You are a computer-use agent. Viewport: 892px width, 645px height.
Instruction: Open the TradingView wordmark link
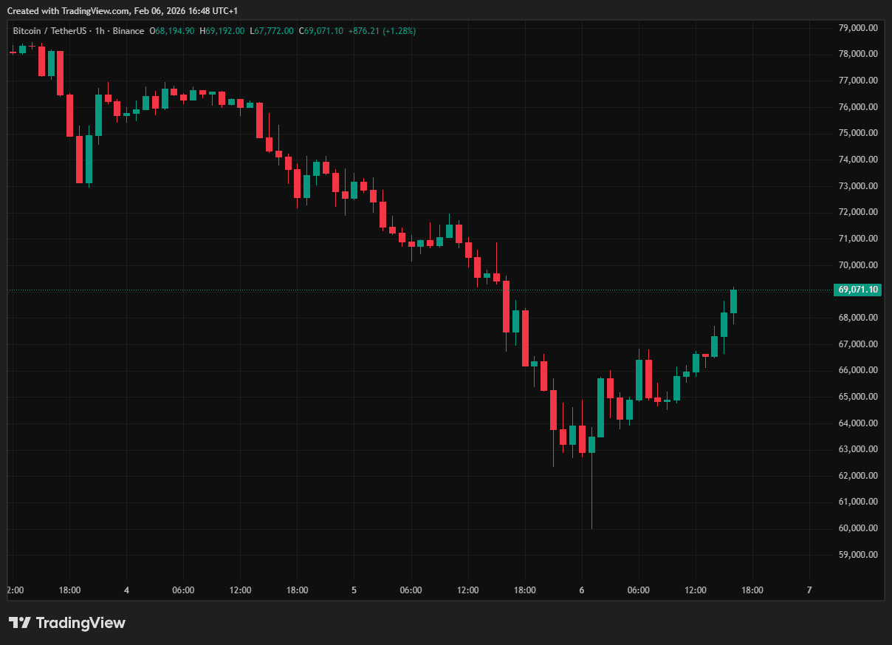click(80, 623)
